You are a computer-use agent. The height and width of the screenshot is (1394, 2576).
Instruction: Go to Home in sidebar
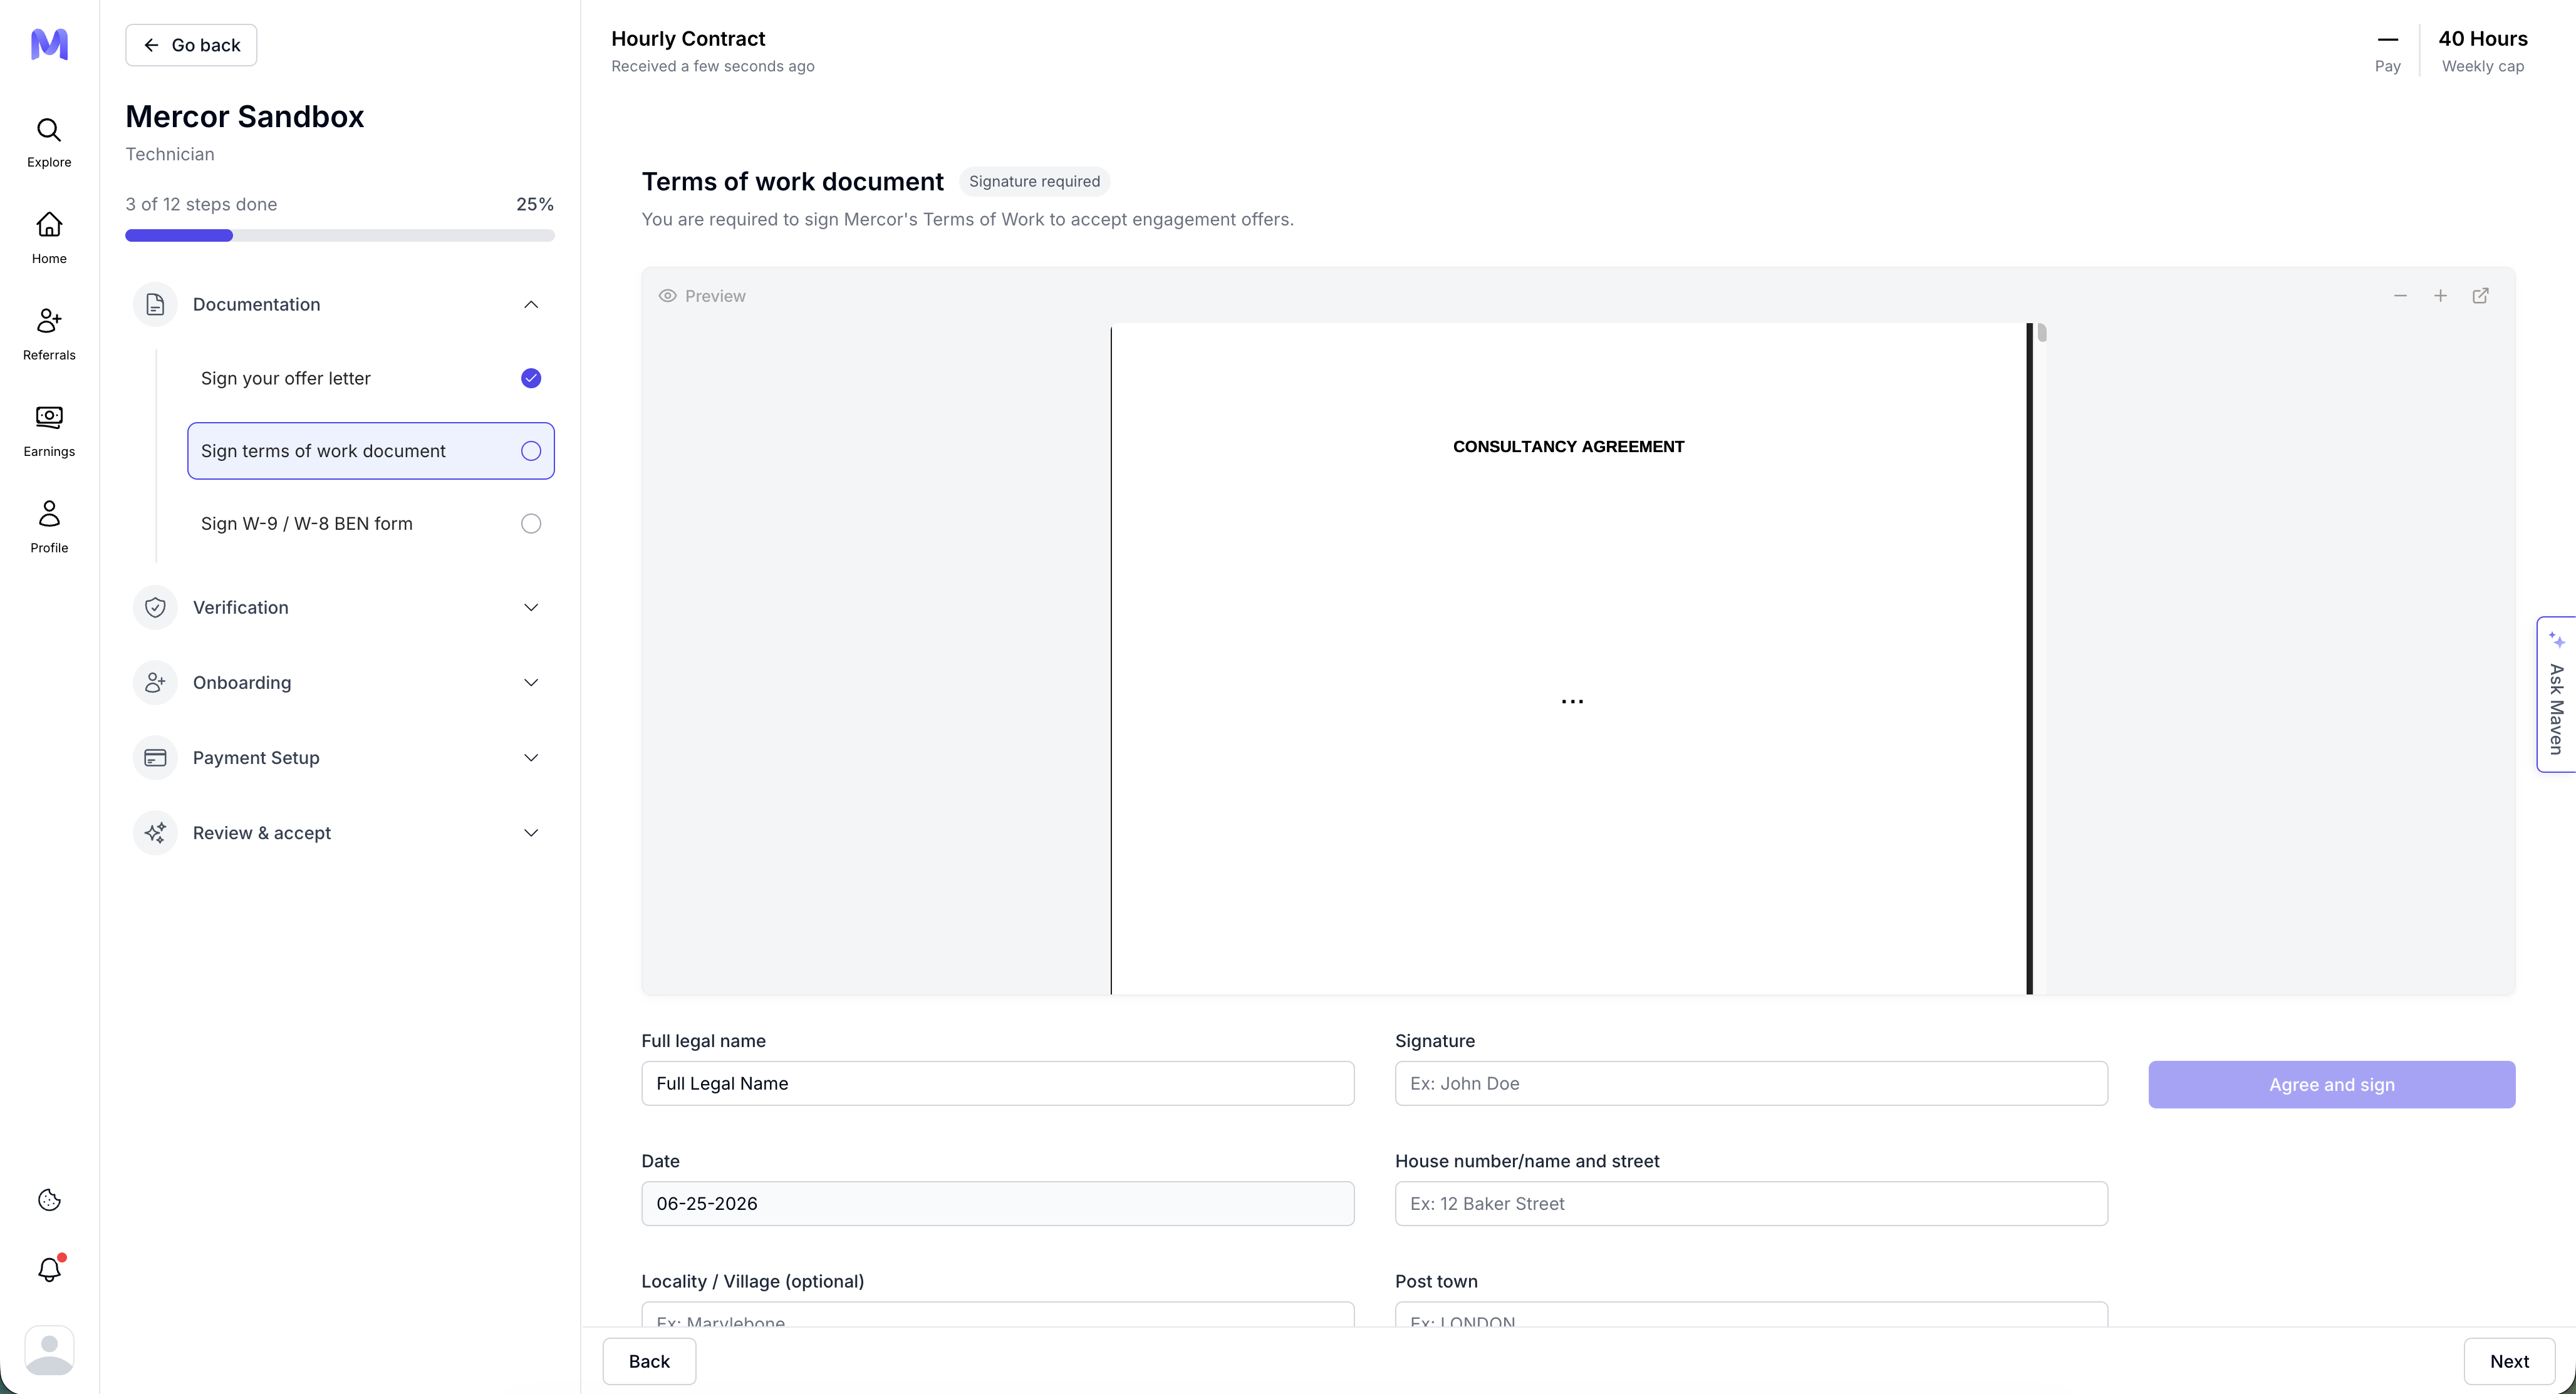click(49, 238)
